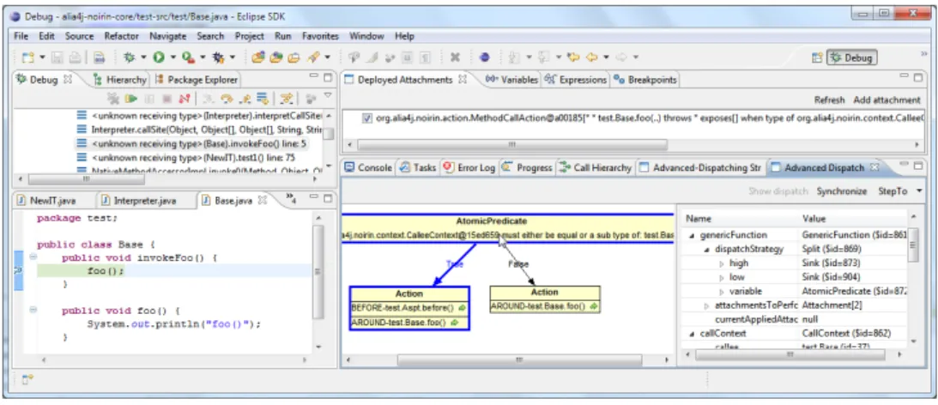Uncheck the MethodCallAction attachment checkbox
Viewport: 938px width, 405px height.
366,118
